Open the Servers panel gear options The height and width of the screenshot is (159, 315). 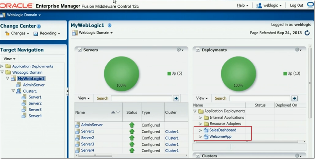[x=180, y=50]
